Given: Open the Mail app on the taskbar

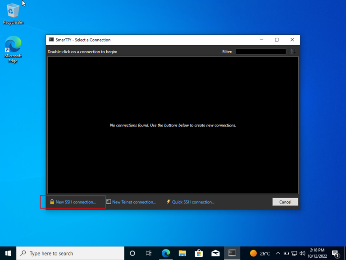Looking at the screenshot, I should [215, 253].
